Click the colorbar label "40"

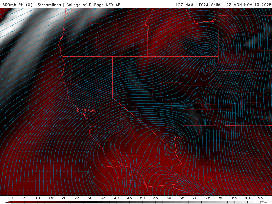[x=116, y=198]
